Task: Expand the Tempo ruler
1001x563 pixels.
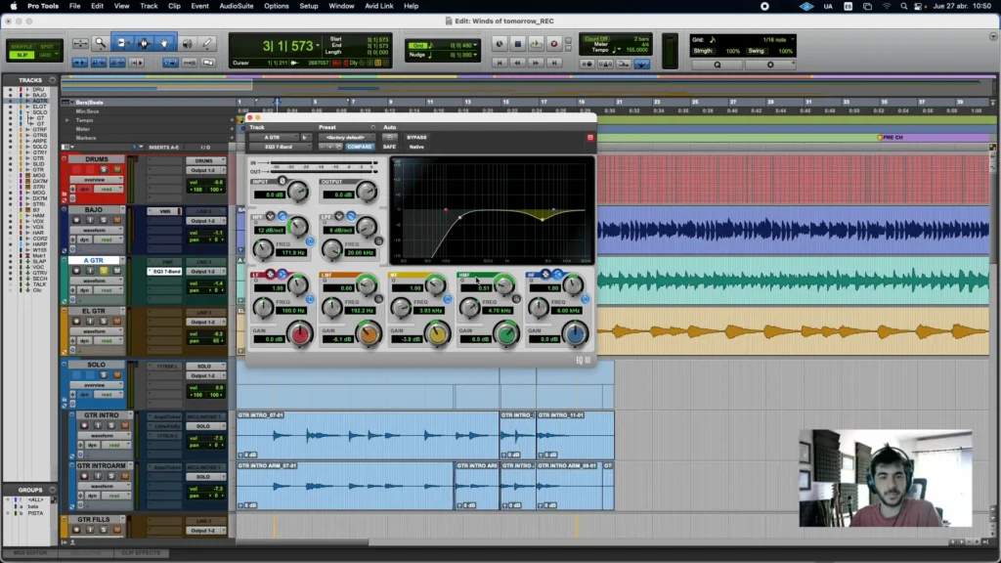Action: click(x=67, y=120)
